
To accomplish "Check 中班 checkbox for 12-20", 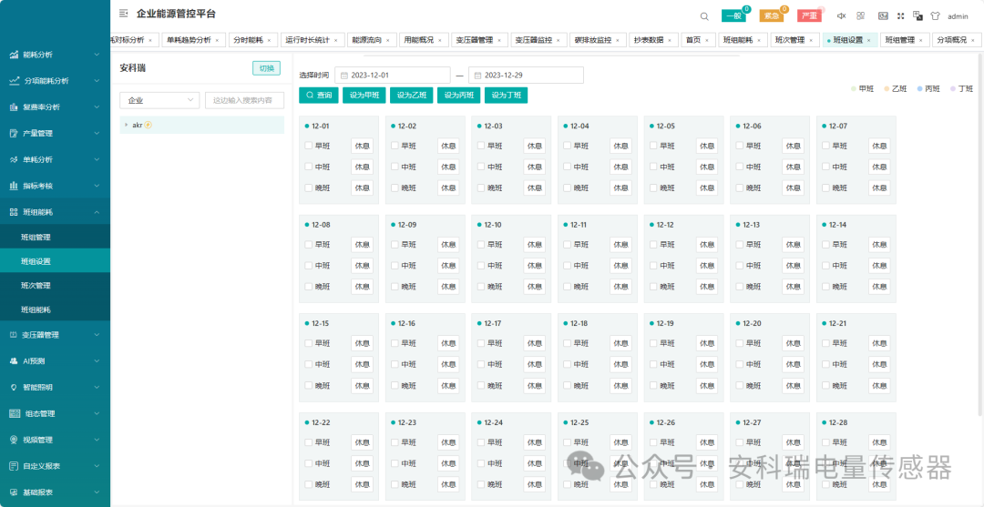I will pyautogui.click(x=740, y=364).
